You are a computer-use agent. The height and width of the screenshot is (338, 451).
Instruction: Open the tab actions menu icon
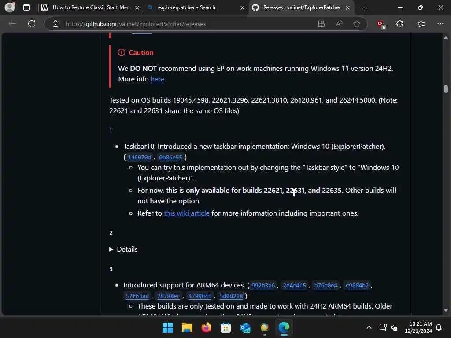[26, 7]
